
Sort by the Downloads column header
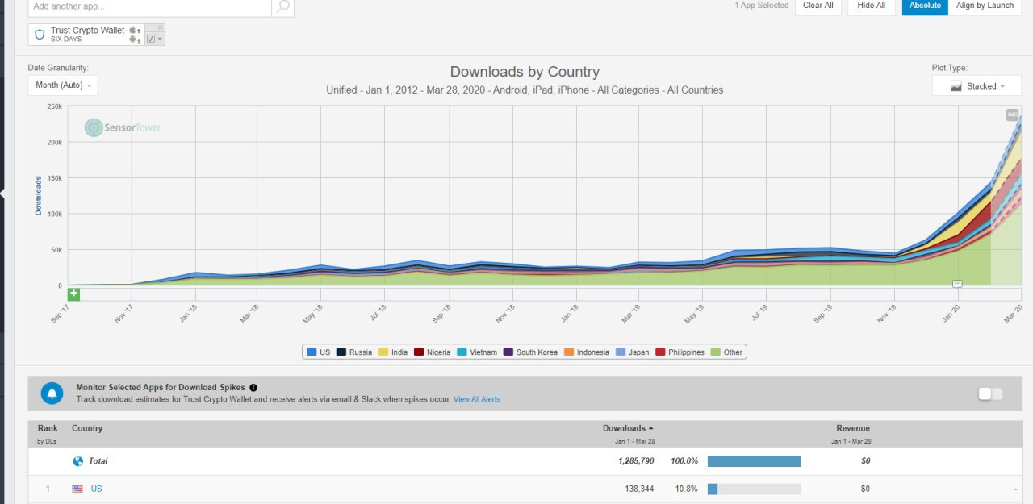tap(628, 428)
